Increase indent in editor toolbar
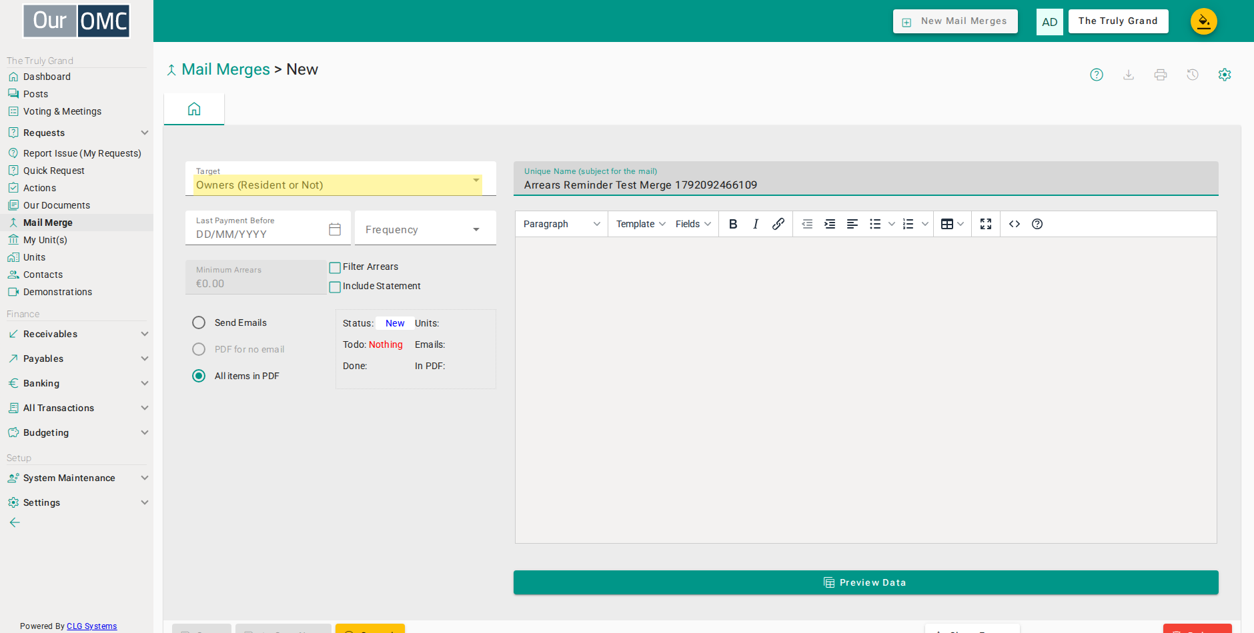Image resolution: width=1254 pixels, height=633 pixels. pos(830,224)
